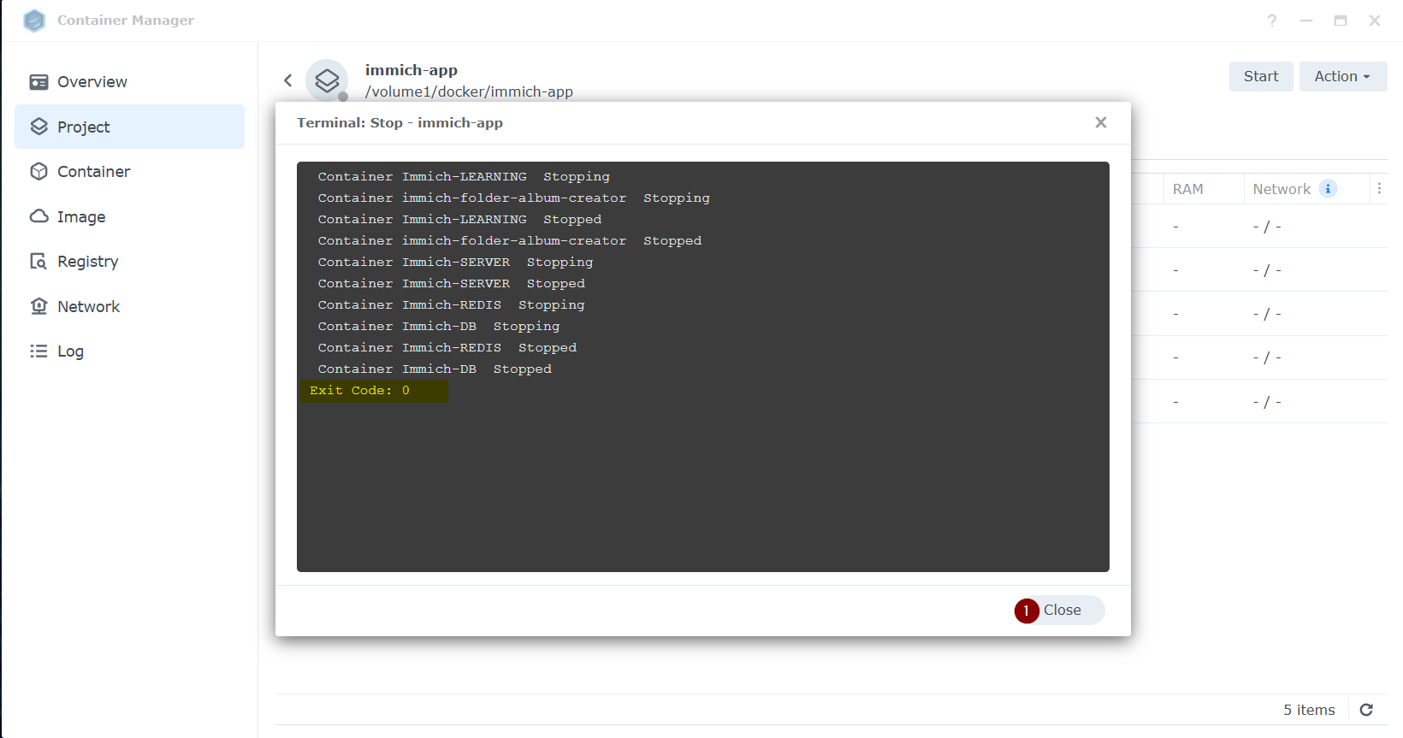The width and height of the screenshot is (1403, 738).
Task: Click the Container Manager app logo
Action: tap(34, 21)
